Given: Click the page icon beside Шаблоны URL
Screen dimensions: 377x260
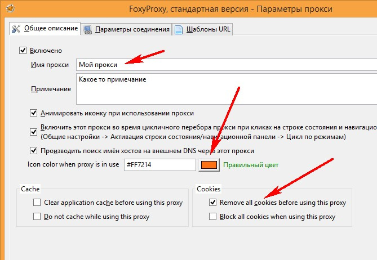Looking at the screenshot, I should [x=178, y=29].
